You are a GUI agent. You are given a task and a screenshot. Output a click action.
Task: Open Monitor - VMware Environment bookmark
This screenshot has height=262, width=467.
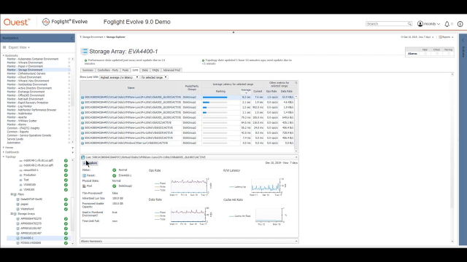[x=25, y=63]
